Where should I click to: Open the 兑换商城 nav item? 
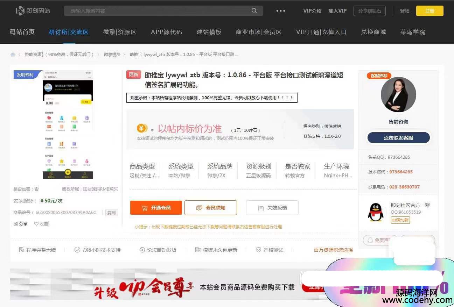click(x=373, y=32)
